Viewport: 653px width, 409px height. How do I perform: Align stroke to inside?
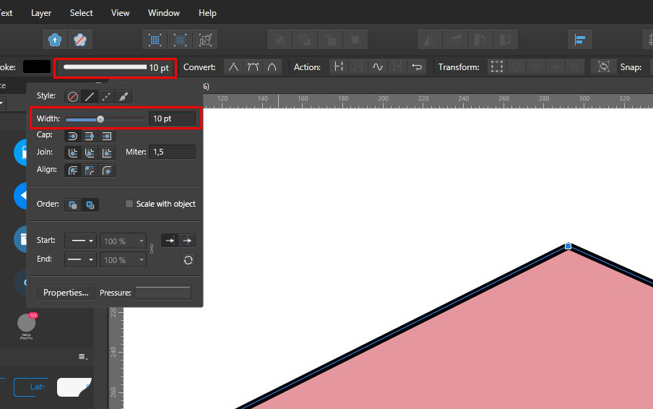click(89, 171)
